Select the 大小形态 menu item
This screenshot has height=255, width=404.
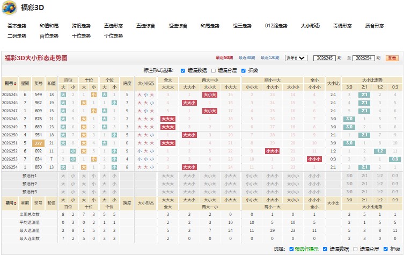coord(310,26)
